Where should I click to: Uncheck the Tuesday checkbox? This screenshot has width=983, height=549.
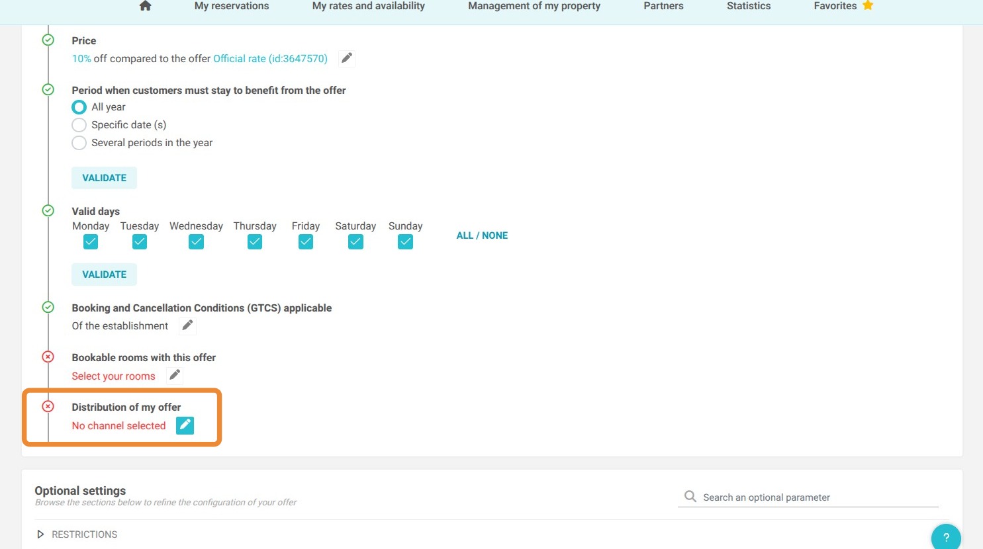tap(140, 242)
